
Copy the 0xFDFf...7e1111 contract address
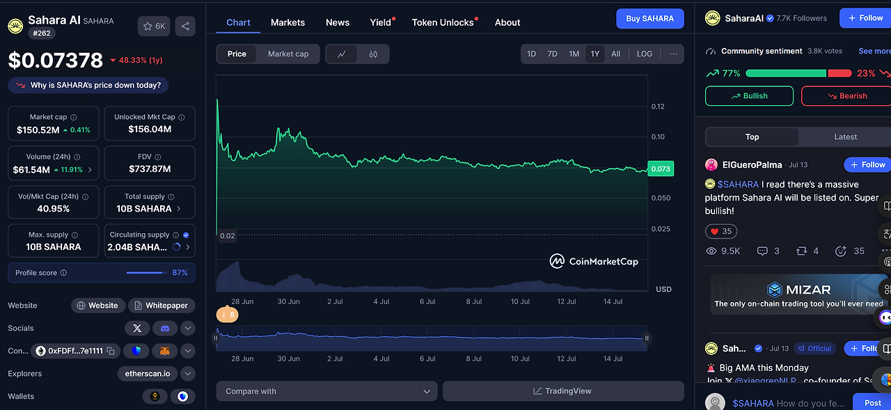[x=110, y=351]
